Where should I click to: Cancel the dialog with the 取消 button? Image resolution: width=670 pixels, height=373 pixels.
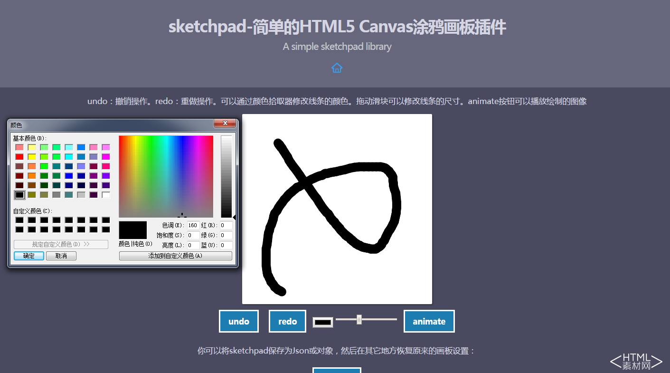pyautogui.click(x=61, y=256)
